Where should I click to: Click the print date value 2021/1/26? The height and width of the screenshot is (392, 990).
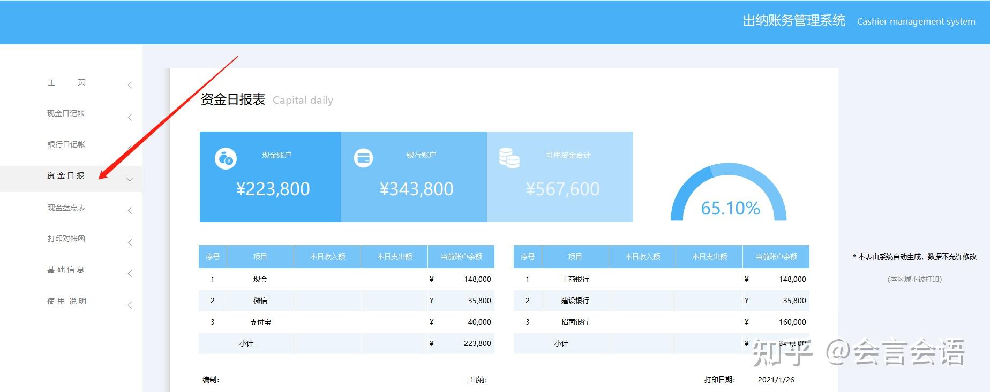tap(776, 380)
